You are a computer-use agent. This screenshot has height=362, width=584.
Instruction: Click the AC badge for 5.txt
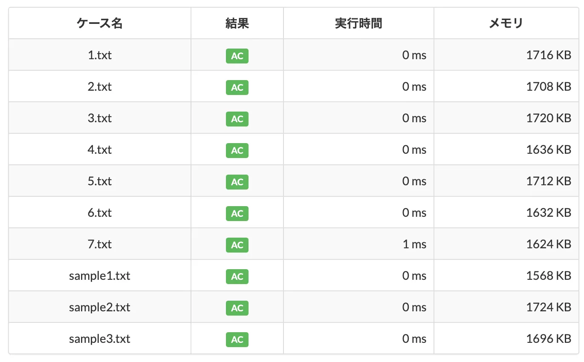pyautogui.click(x=237, y=182)
